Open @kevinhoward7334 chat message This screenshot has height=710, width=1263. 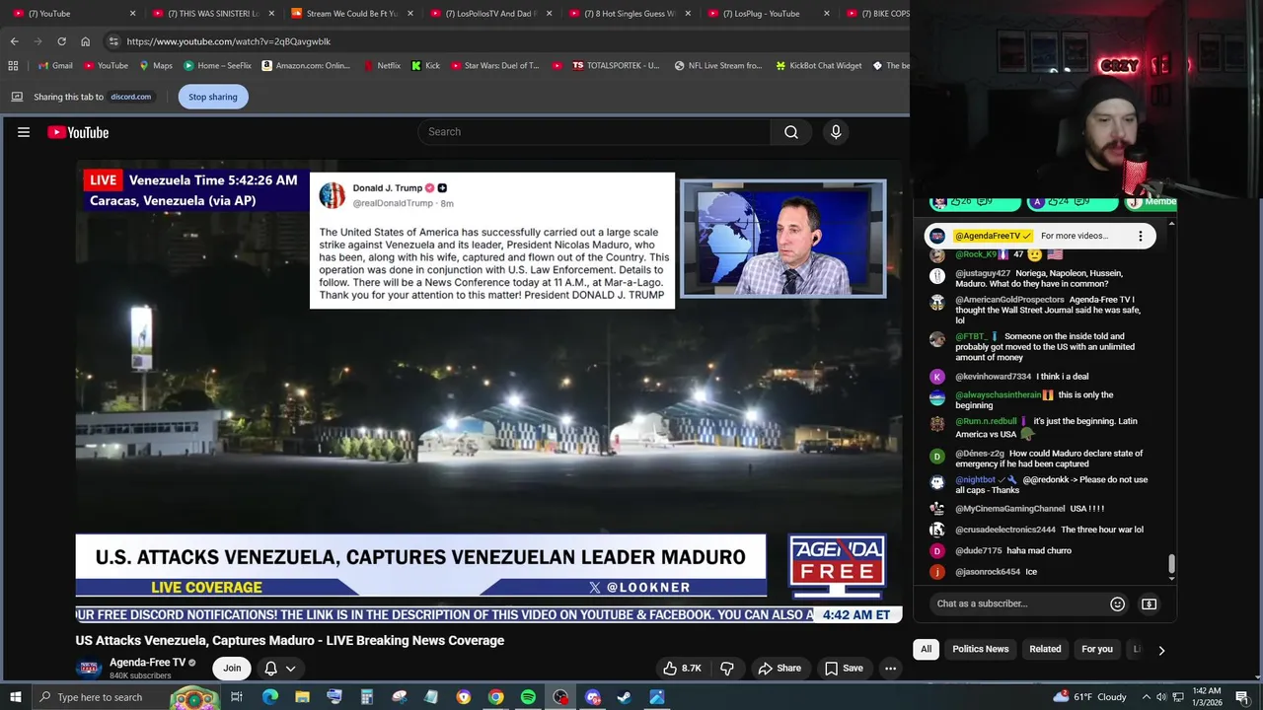1041,377
